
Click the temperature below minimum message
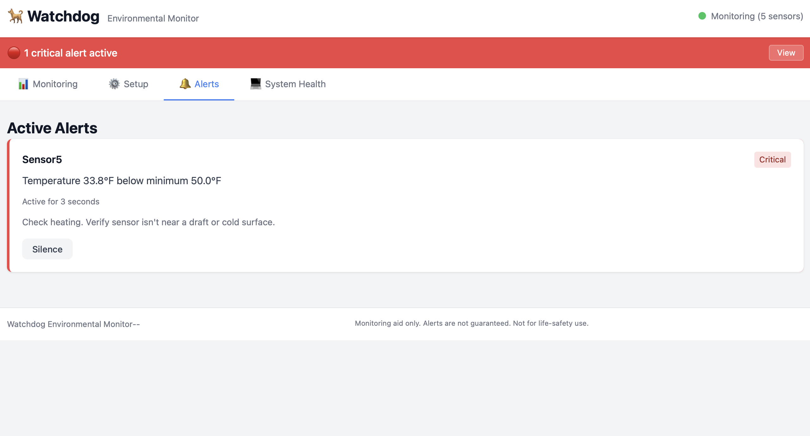tap(122, 181)
